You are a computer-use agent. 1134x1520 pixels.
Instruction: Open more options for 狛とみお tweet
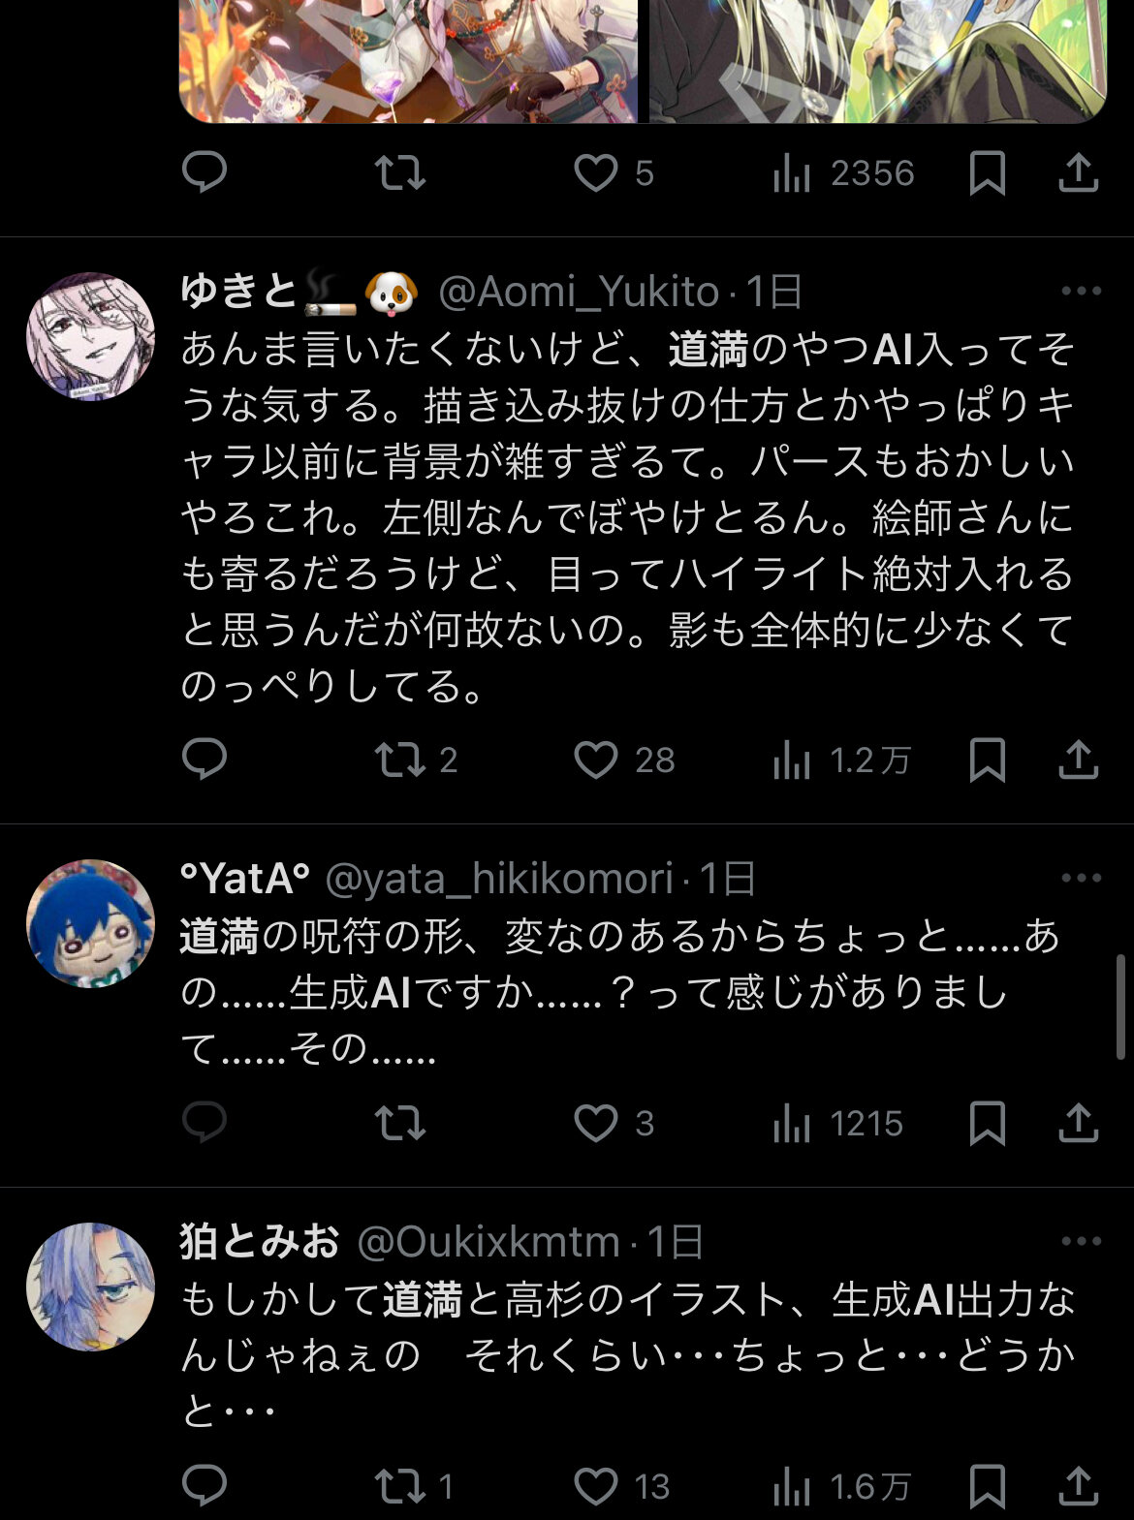coord(1081,1241)
